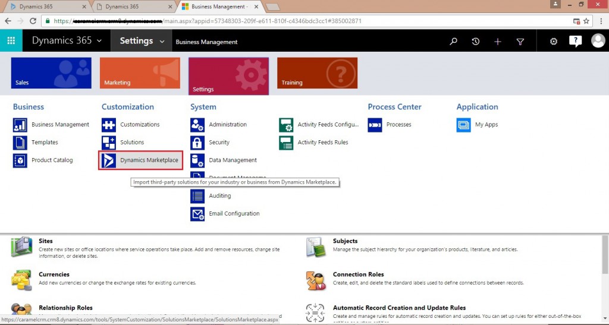Open the browser three-dot menu

click(601, 21)
